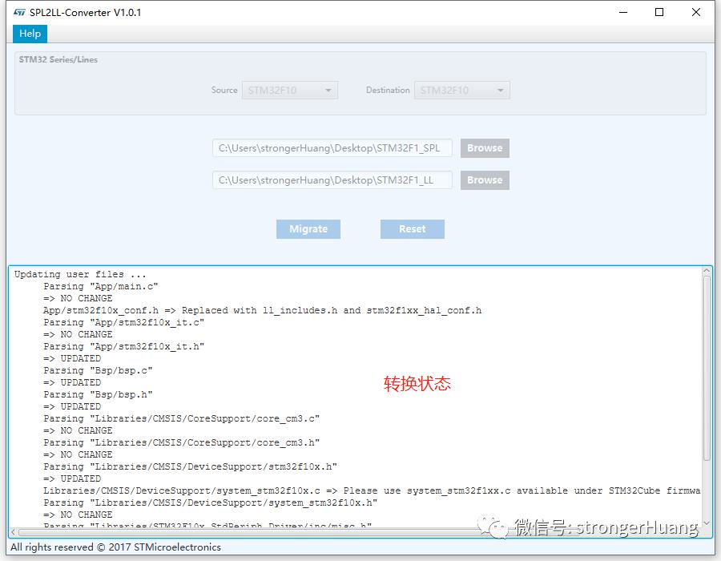Click the "Please use system_stm32f1xx.c" log line
Viewport: 721px width, 561px height.
coord(372,490)
